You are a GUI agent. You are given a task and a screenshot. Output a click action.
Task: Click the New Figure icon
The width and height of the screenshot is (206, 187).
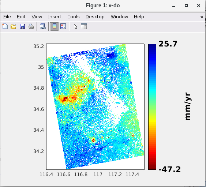click(5, 26)
